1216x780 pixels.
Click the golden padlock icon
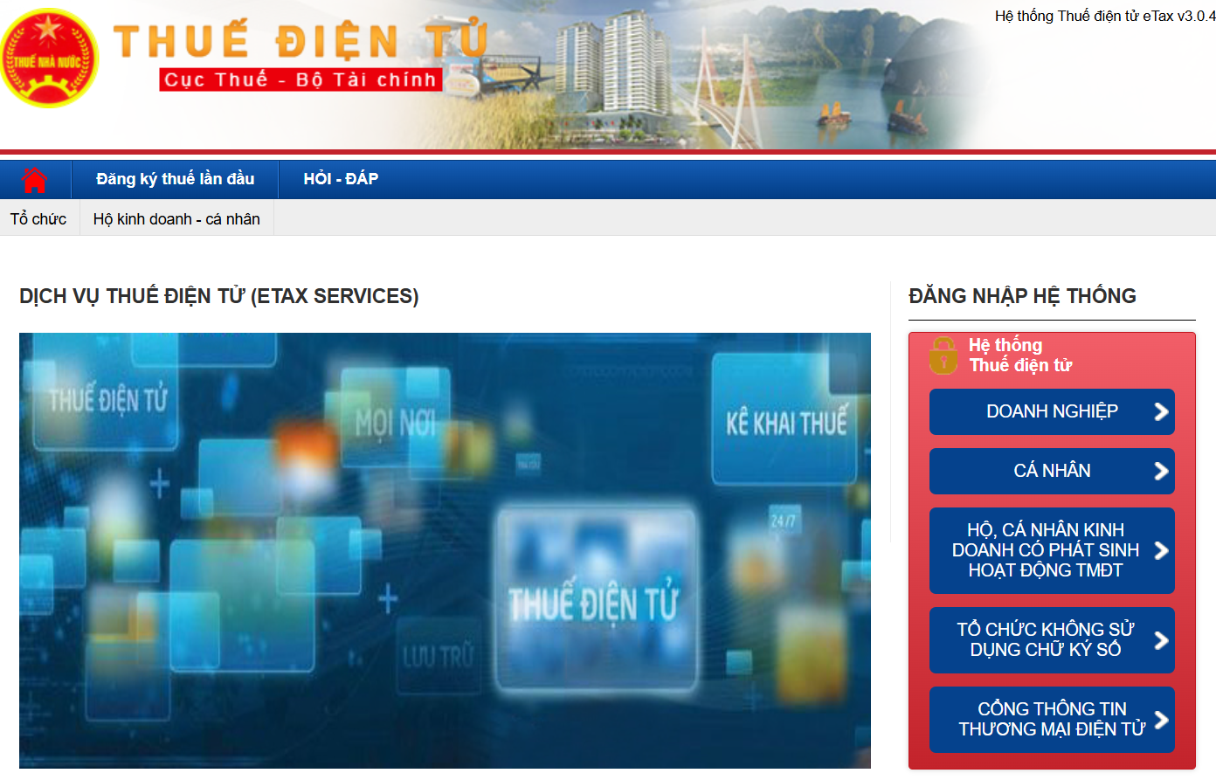(943, 355)
